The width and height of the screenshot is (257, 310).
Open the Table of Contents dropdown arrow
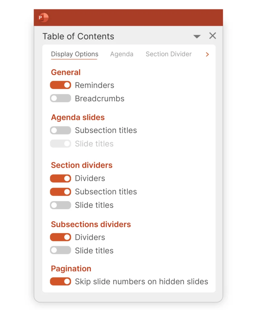197,36
